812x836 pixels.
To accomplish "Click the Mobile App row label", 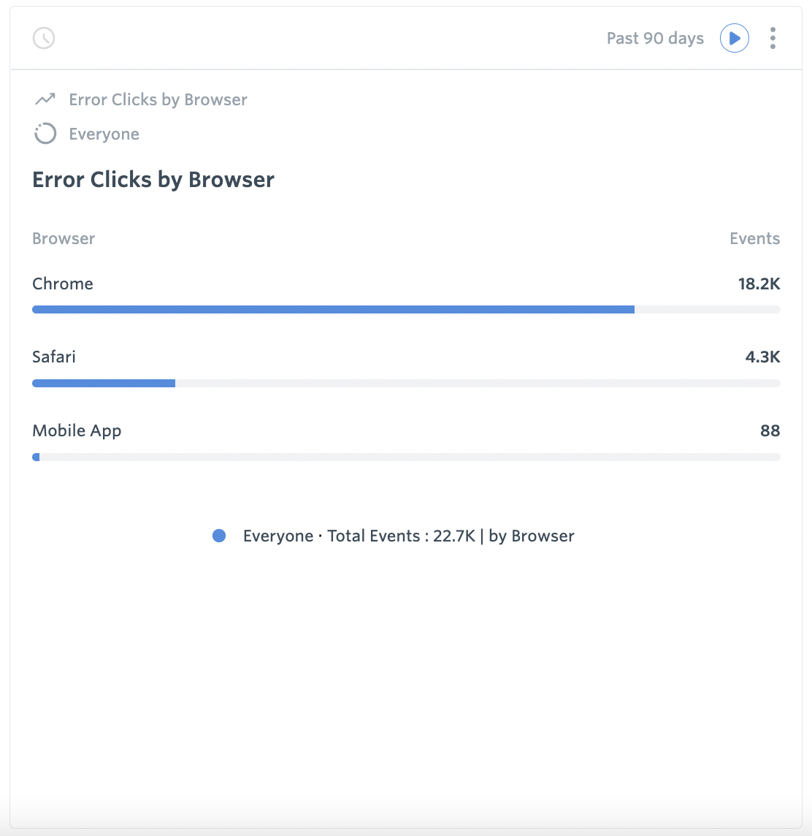I will tap(76, 430).
